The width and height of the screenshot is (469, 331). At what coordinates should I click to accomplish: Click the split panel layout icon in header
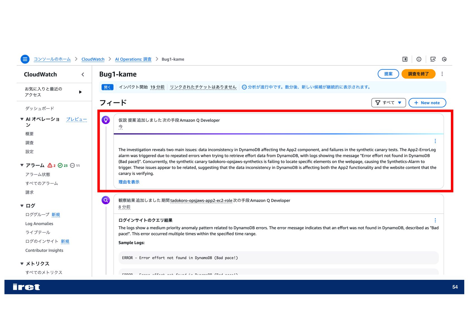[405, 59]
